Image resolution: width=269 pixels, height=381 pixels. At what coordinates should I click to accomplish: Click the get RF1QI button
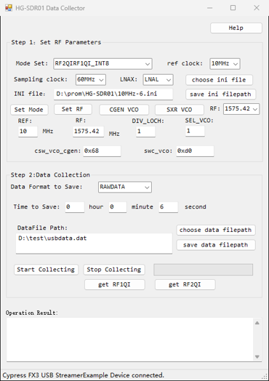pos(115,284)
